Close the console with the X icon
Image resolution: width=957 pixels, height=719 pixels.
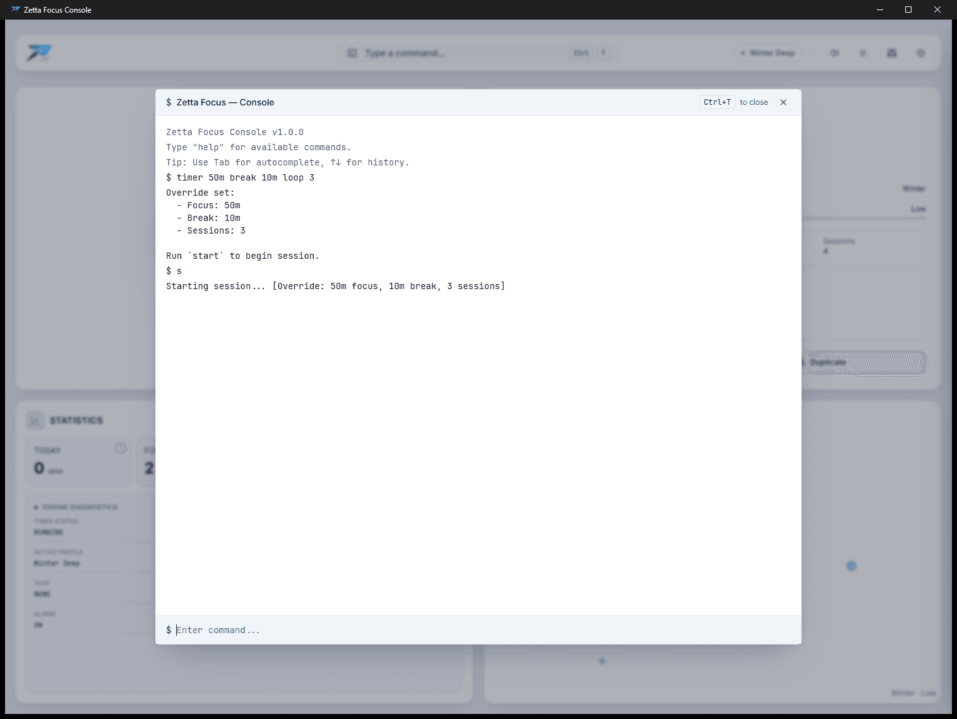point(783,102)
